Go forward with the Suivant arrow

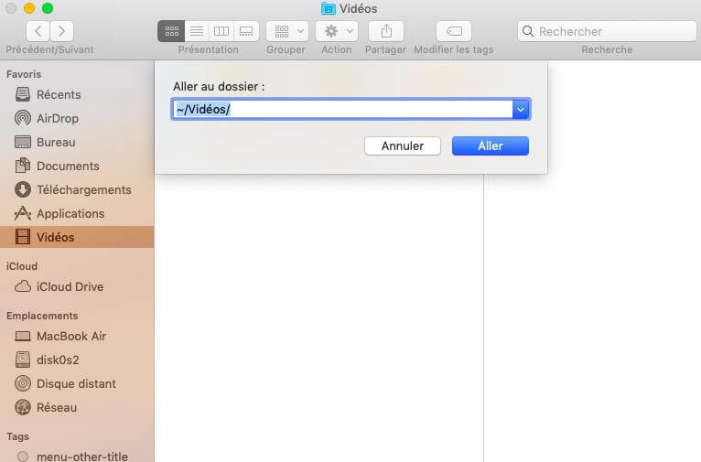point(61,31)
